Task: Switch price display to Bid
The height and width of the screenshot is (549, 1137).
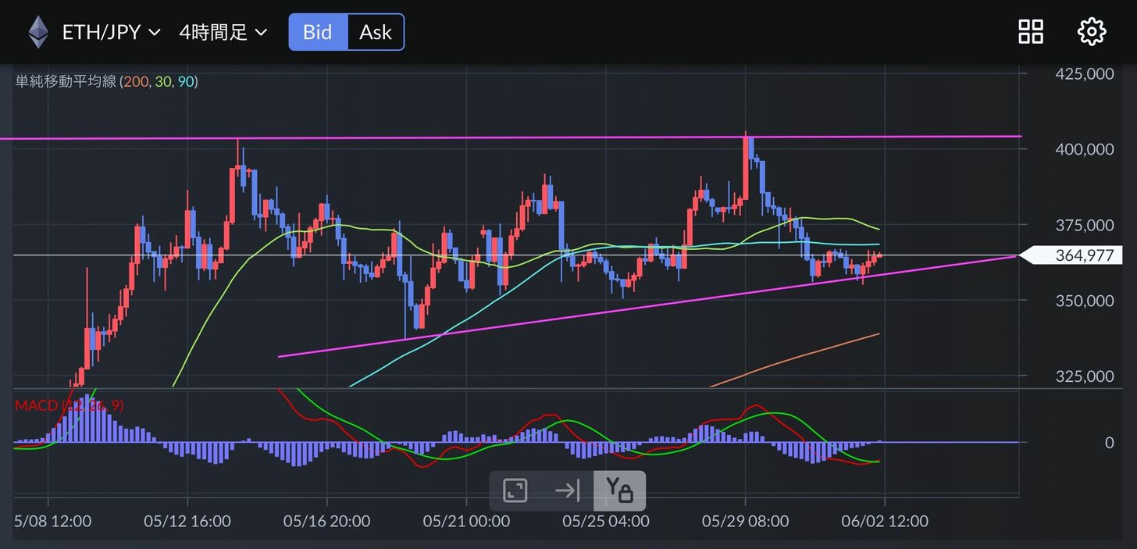Action: (x=318, y=32)
